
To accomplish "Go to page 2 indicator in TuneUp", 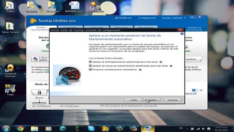I will (x=197, y=90).
